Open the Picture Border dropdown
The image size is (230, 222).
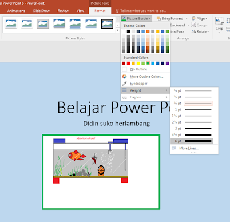tap(136, 18)
